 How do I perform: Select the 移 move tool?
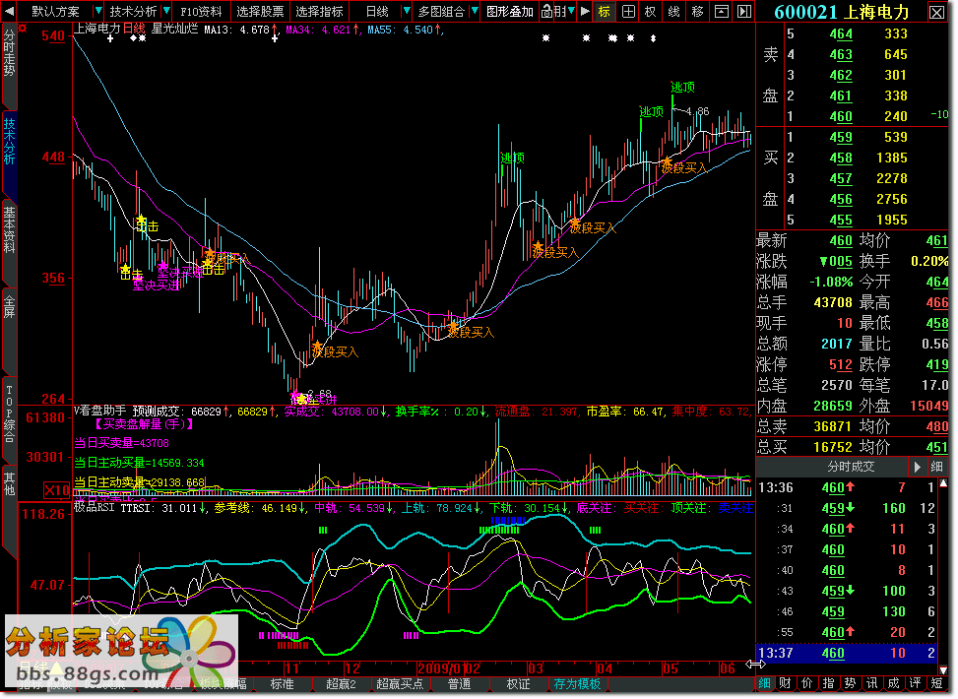point(697,11)
